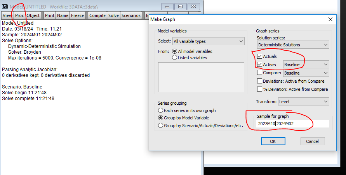Open the Proc menu button
346x175 pixels.
tap(19, 15)
